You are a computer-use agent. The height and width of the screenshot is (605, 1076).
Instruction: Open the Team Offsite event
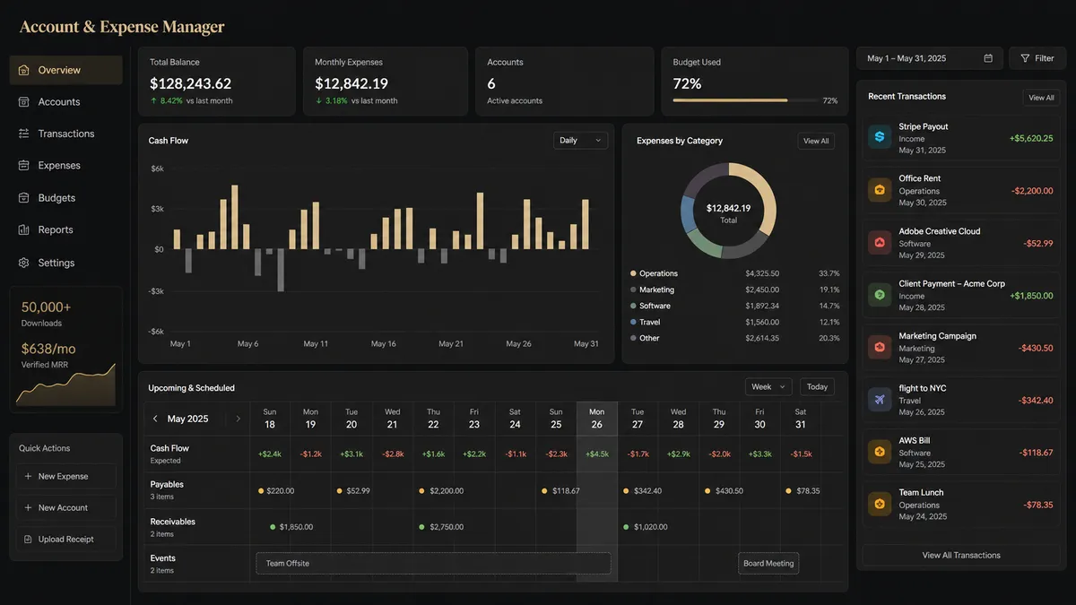pos(433,563)
